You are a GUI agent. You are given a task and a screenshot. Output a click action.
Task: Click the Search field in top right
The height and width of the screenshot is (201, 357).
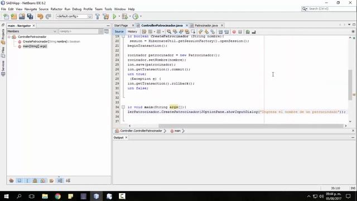pos(329,9)
